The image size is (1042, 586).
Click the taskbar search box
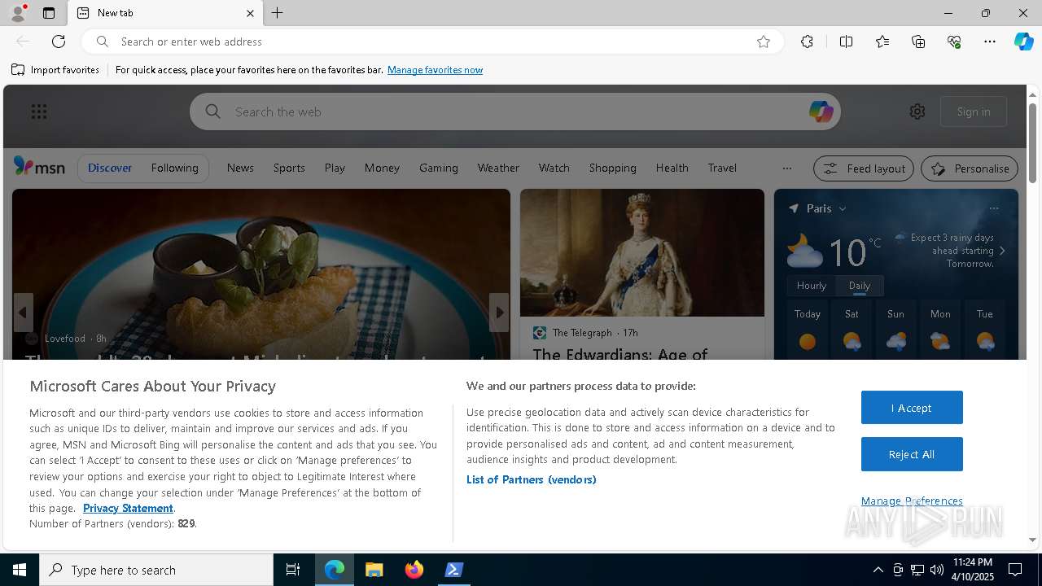pos(156,570)
